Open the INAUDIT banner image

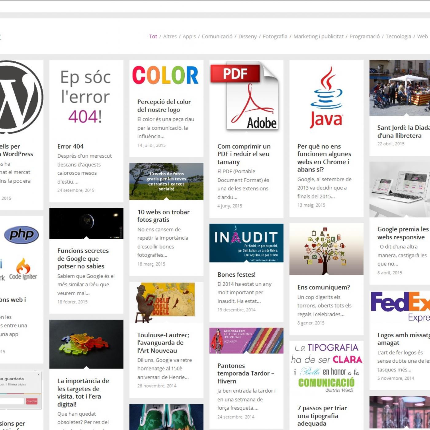(246, 243)
